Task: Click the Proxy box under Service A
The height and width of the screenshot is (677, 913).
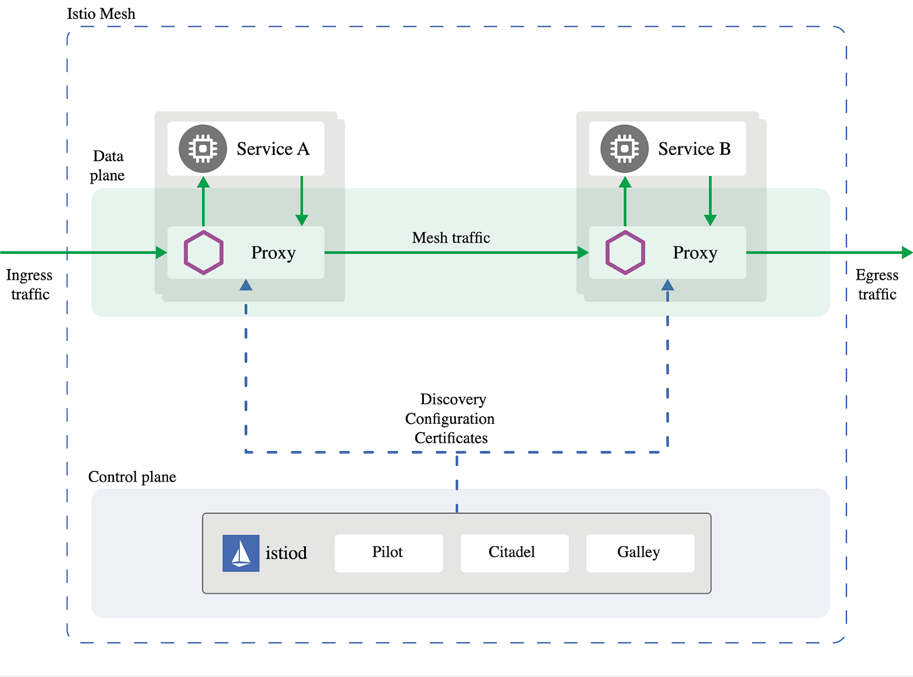Action: click(273, 253)
